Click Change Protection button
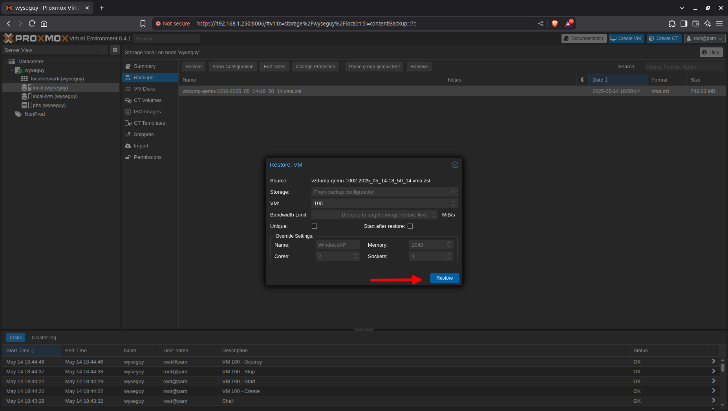728x411 pixels. point(315,67)
